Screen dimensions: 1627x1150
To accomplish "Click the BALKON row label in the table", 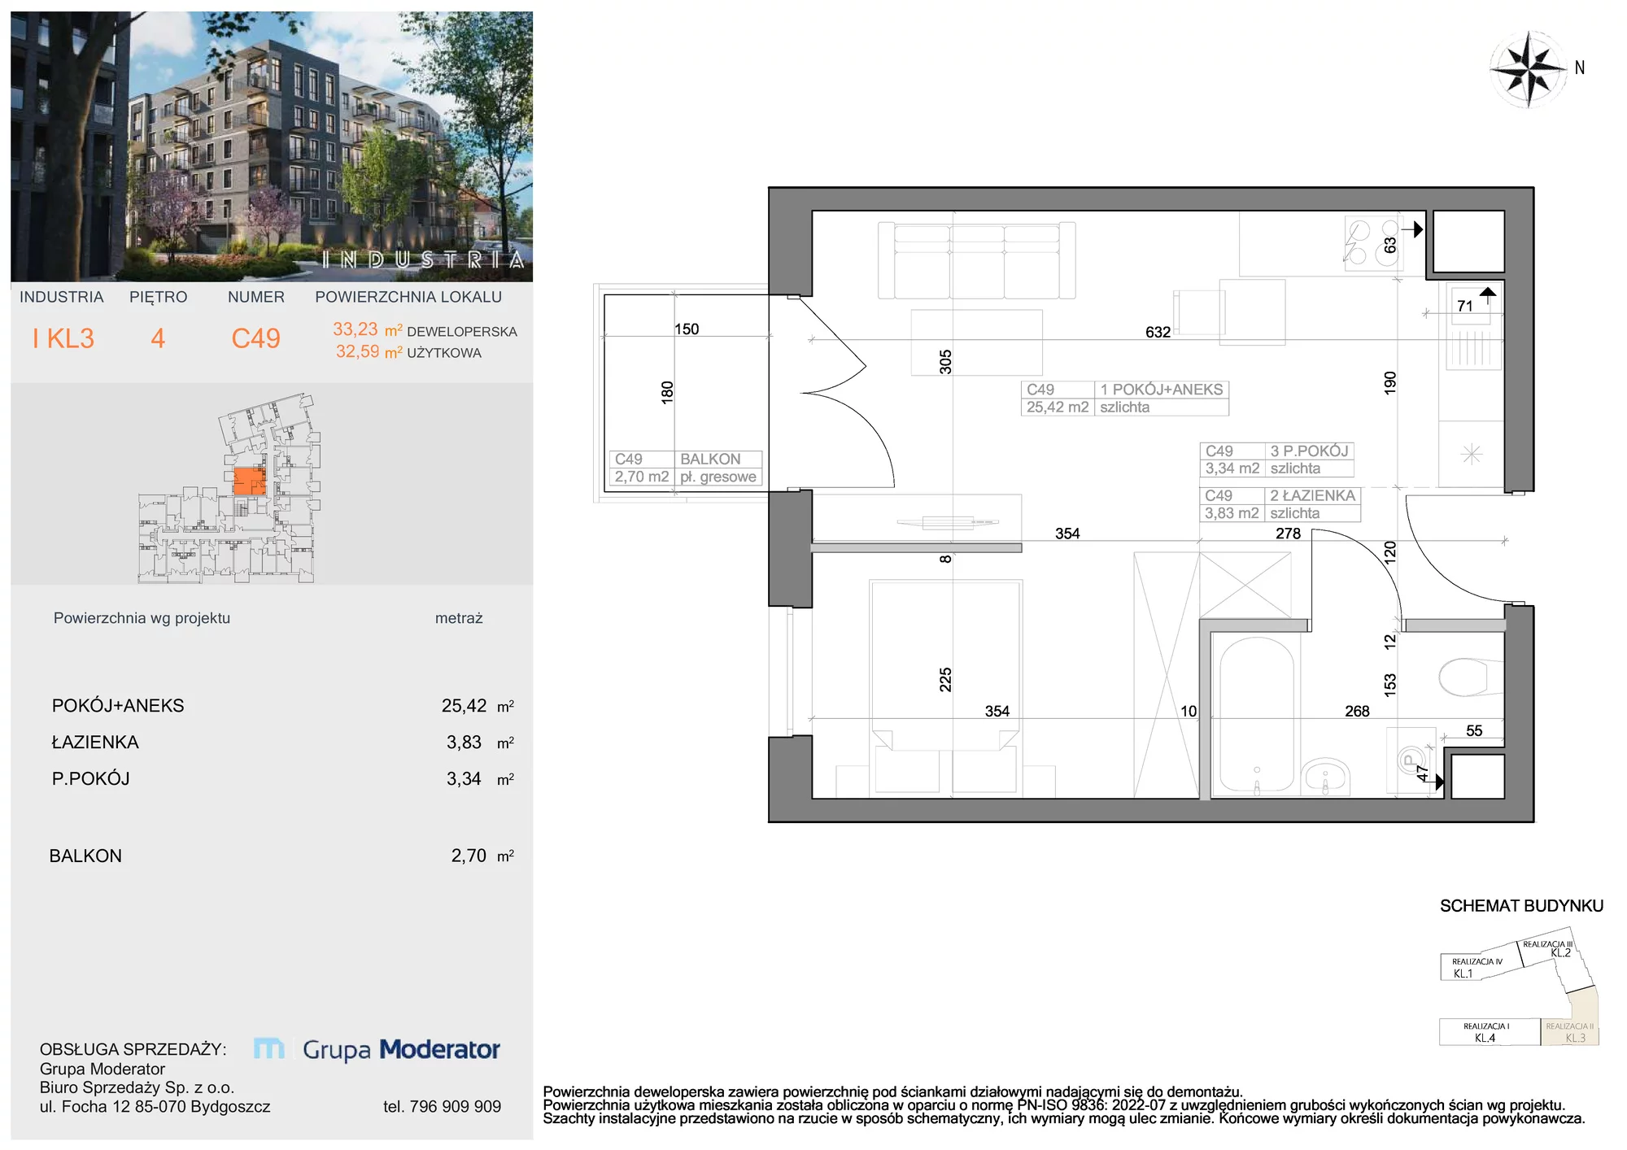I will pyautogui.click(x=85, y=856).
